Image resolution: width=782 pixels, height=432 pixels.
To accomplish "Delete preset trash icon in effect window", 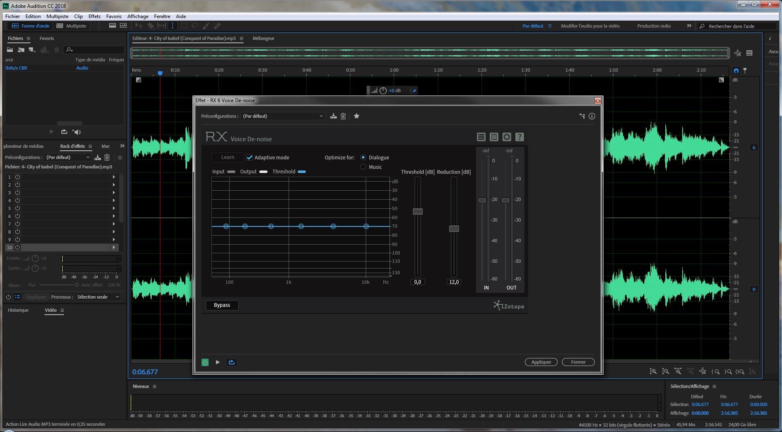I will 343,116.
